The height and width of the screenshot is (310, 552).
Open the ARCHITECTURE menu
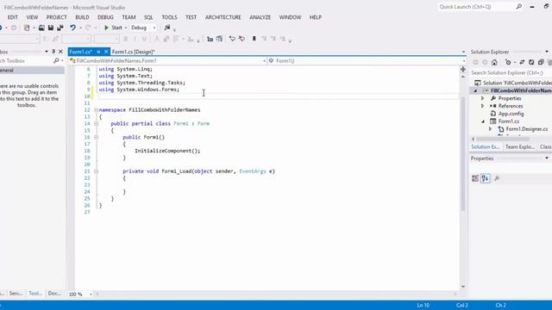[223, 17]
